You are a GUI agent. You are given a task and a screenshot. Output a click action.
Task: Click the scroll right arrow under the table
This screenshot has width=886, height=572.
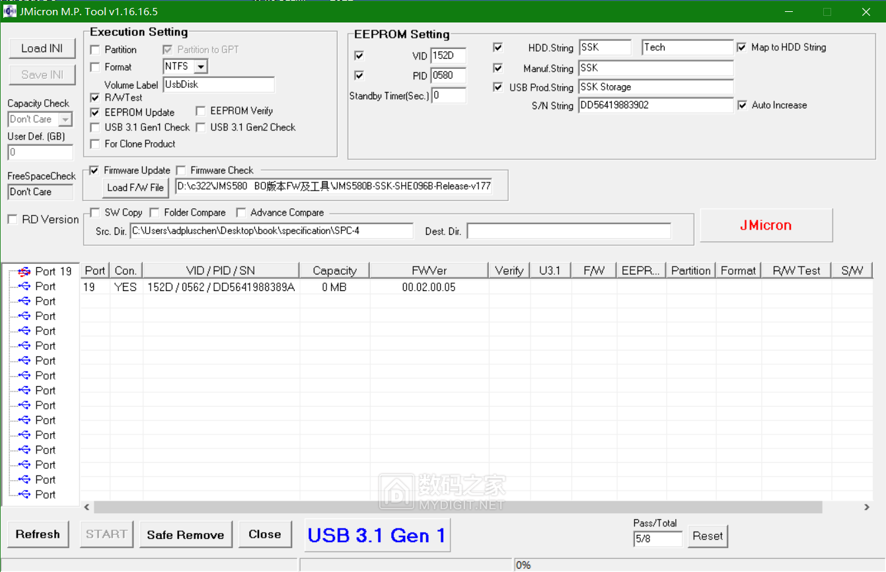(867, 507)
